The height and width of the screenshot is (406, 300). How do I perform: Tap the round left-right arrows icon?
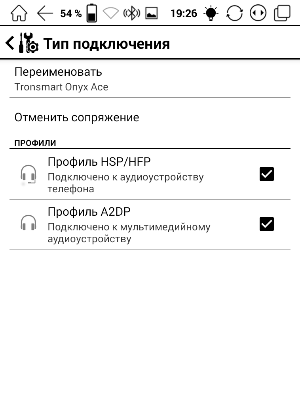coord(258,13)
